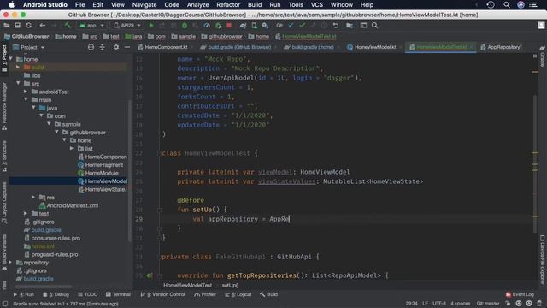The width and height of the screenshot is (547, 308).
Task: Click githubbrowser in breadcrumb path
Action: pyautogui.click(x=222, y=36)
